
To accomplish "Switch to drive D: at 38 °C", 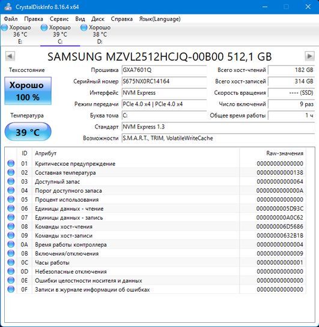I will coord(100,34).
